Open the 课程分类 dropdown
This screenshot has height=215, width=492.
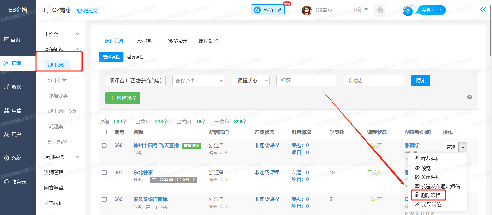(198, 81)
